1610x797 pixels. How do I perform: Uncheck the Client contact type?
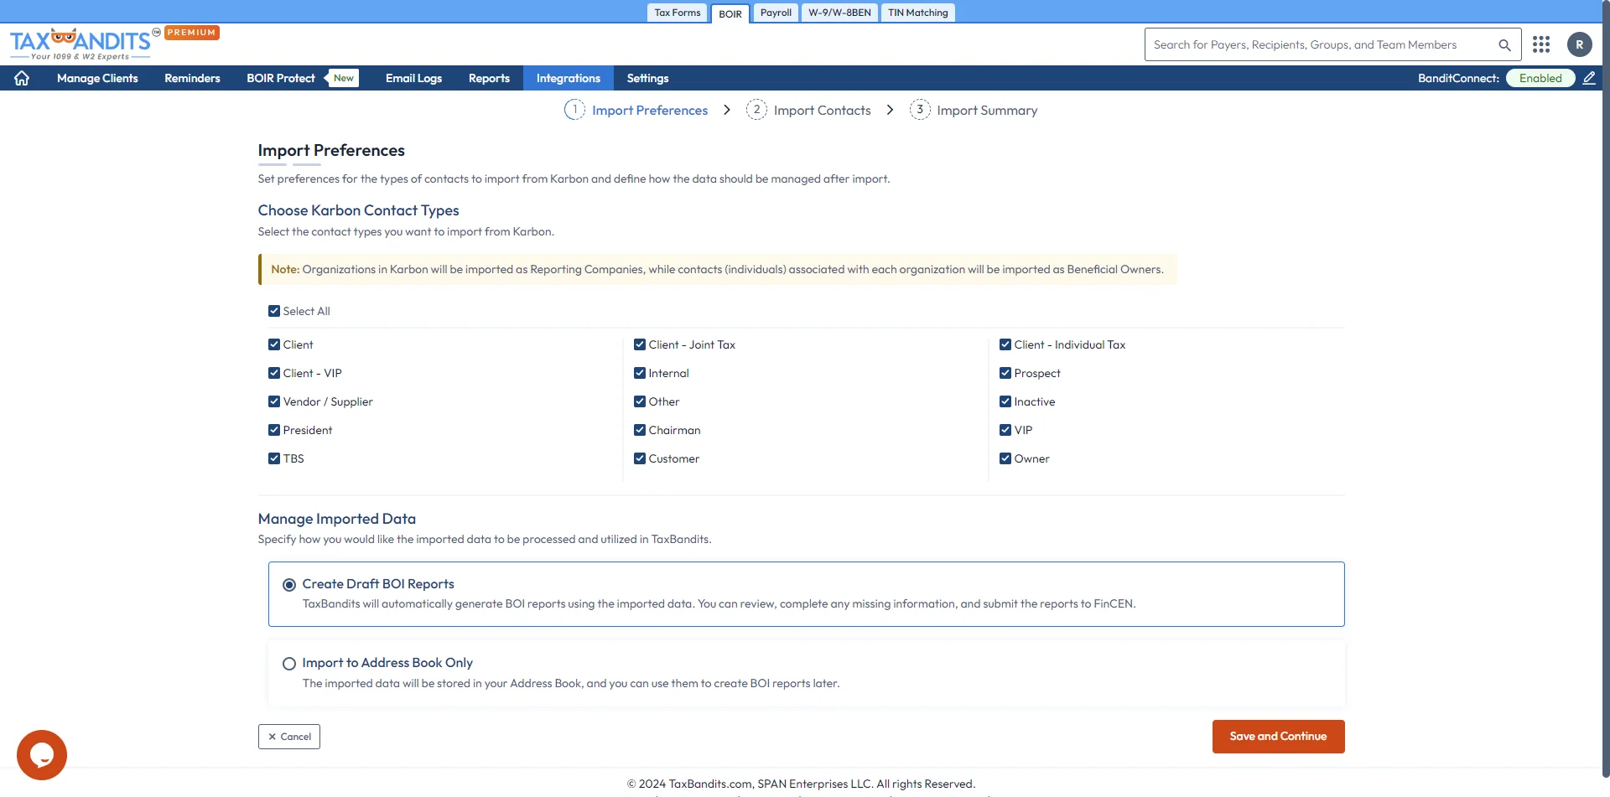click(x=274, y=344)
